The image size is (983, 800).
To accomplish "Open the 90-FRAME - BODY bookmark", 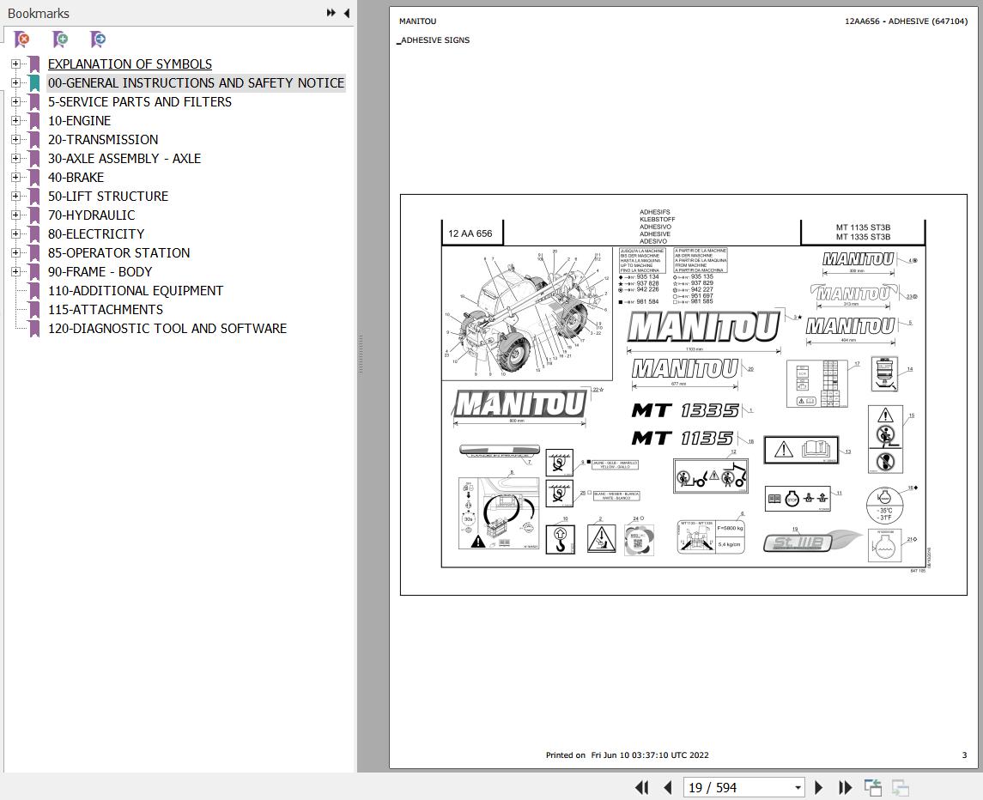I will pos(100,271).
